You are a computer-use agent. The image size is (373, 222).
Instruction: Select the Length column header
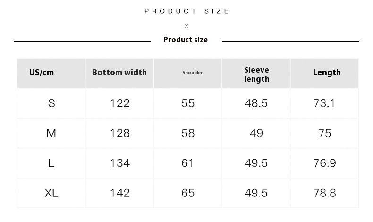pos(327,72)
